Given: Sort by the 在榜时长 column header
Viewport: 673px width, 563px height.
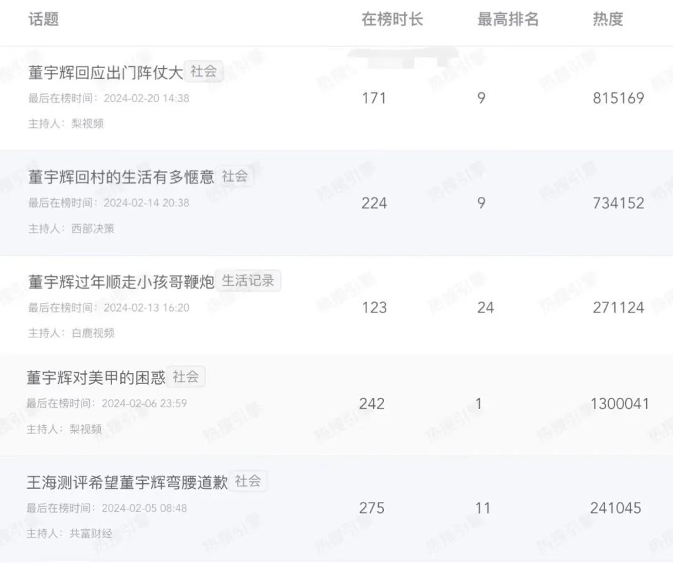Looking at the screenshot, I should tap(392, 19).
